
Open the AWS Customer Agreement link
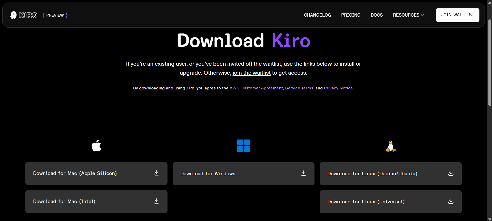256,88
